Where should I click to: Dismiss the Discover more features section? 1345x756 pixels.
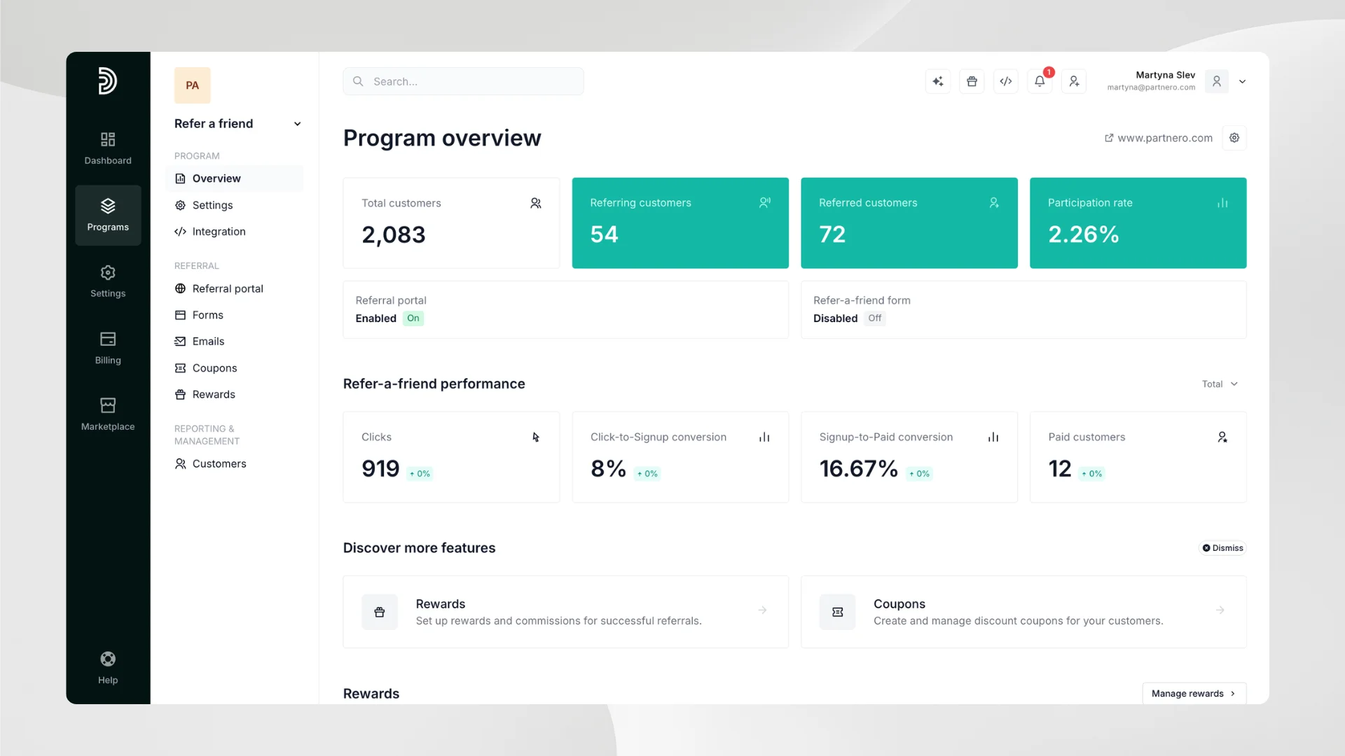1222,548
